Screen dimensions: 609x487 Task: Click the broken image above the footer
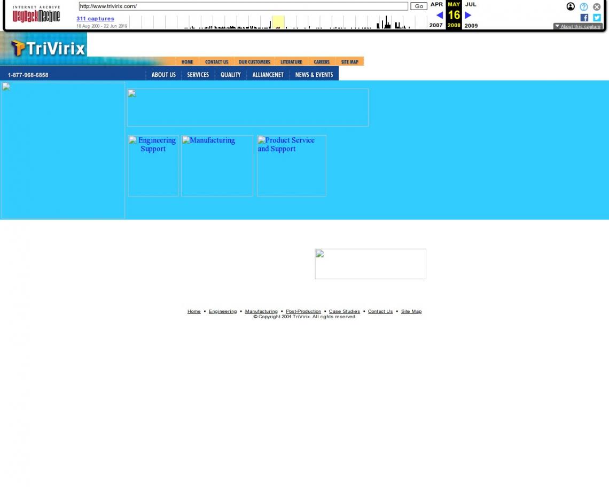pos(371,264)
